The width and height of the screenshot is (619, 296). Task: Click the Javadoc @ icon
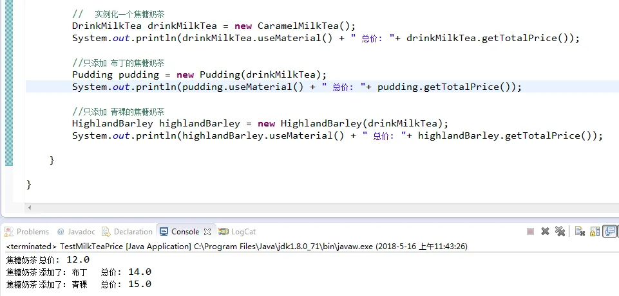point(61,232)
